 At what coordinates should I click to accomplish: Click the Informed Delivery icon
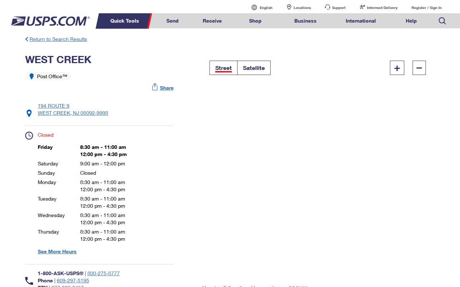[x=362, y=7]
